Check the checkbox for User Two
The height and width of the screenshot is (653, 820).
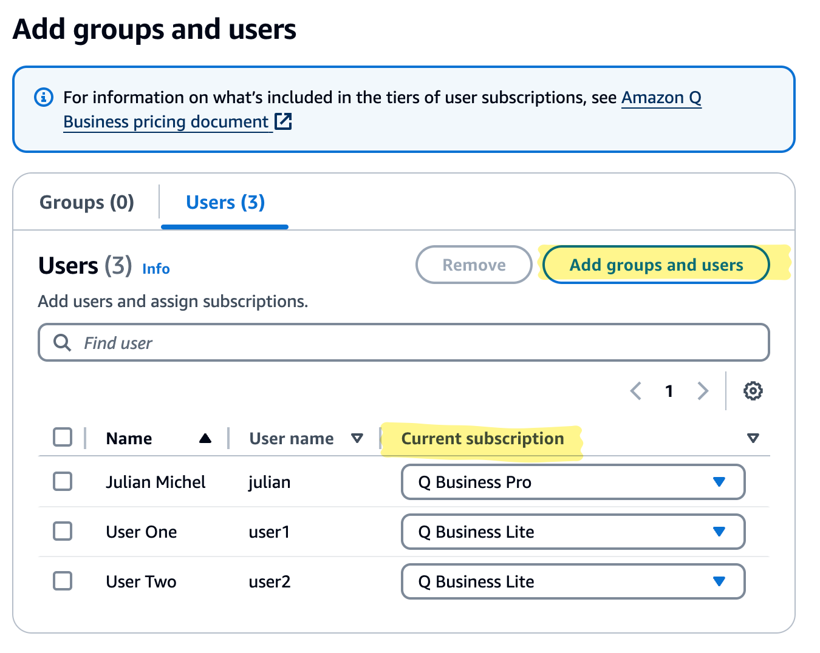[x=63, y=581]
